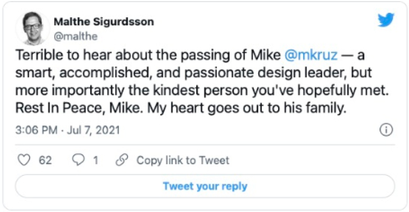Select Copy link to Tweet

[183, 160]
